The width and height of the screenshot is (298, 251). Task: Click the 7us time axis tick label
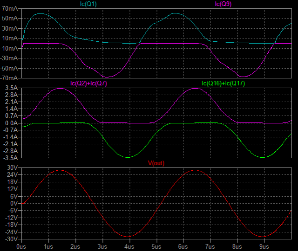(x=210, y=246)
